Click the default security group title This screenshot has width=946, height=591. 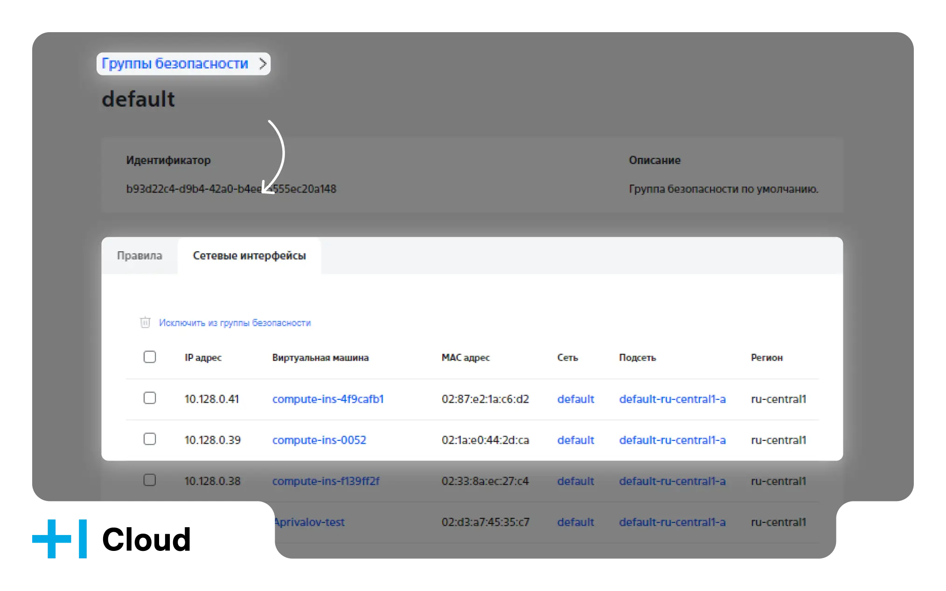pyautogui.click(x=138, y=99)
